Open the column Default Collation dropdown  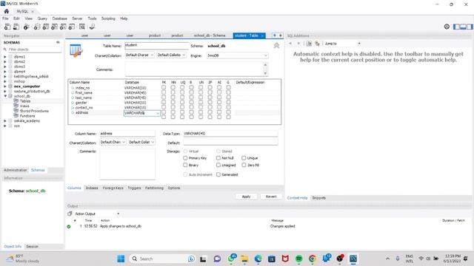click(x=141, y=142)
